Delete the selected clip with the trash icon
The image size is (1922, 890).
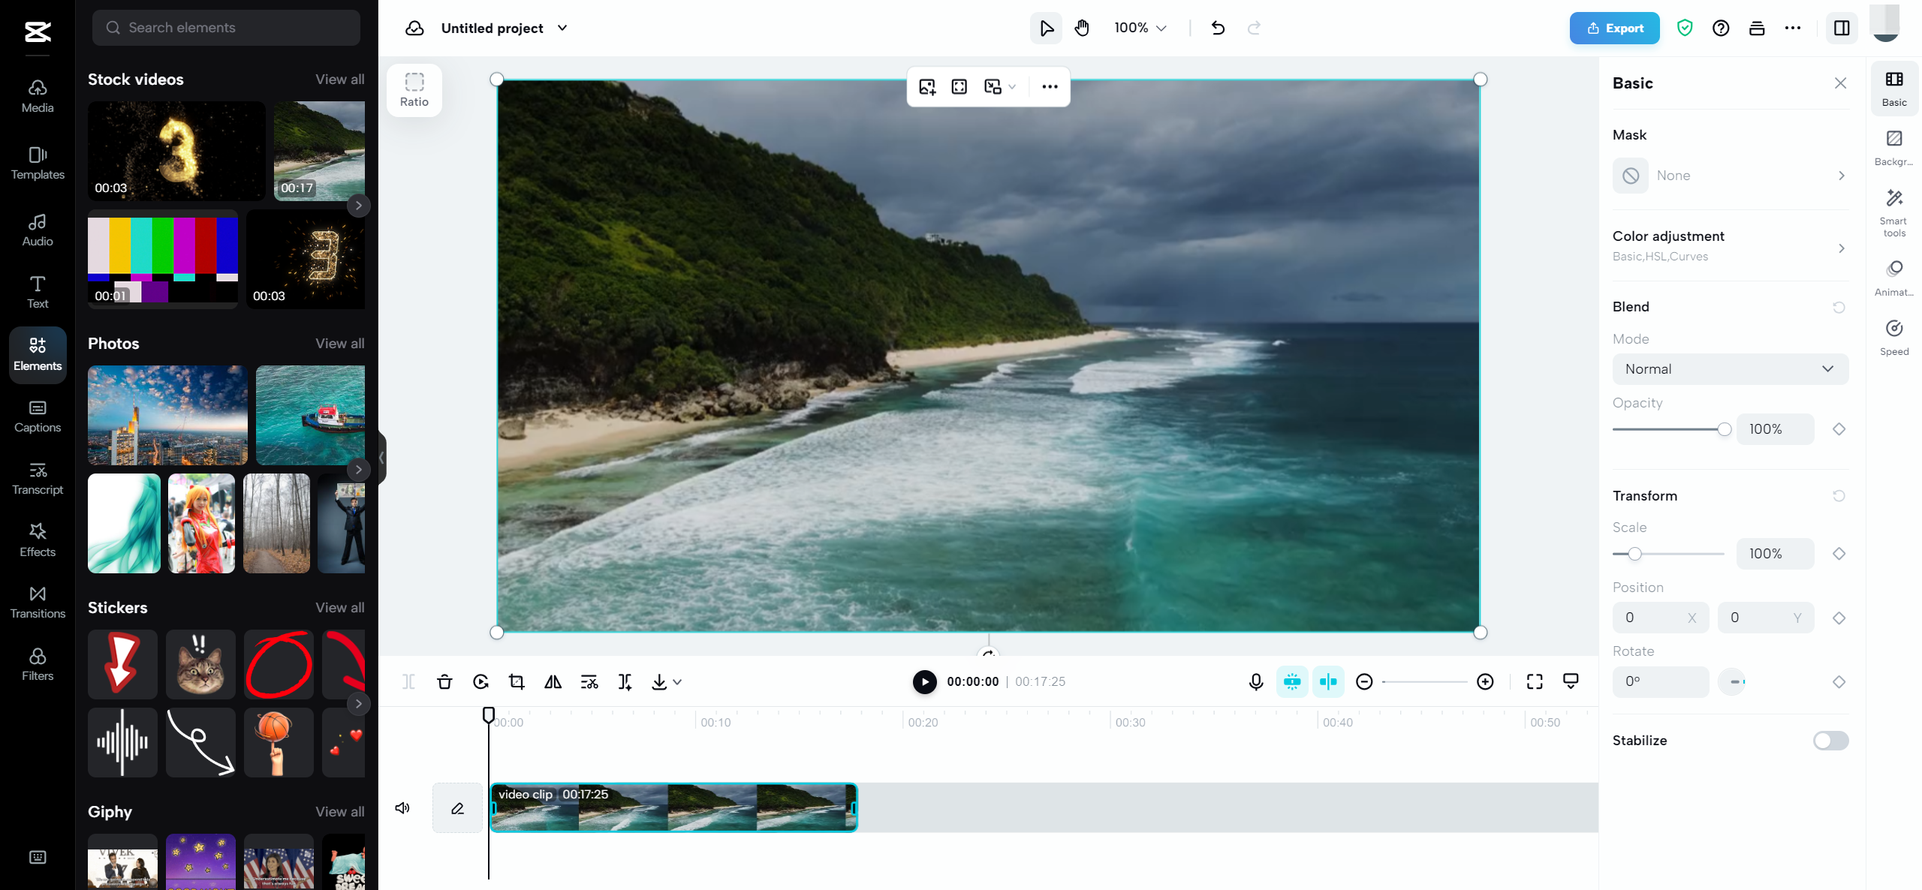(x=444, y=681)
